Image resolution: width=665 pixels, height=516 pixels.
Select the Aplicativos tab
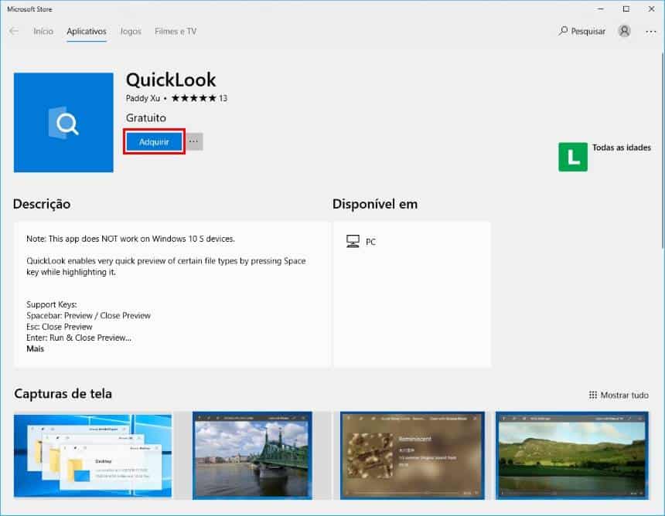pos(87,32)
